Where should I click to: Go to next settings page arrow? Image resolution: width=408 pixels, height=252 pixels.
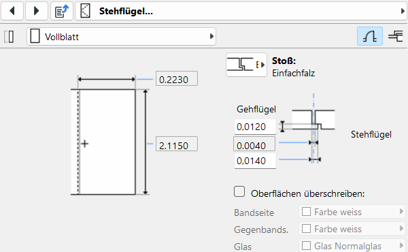click(x=37, y=11)
